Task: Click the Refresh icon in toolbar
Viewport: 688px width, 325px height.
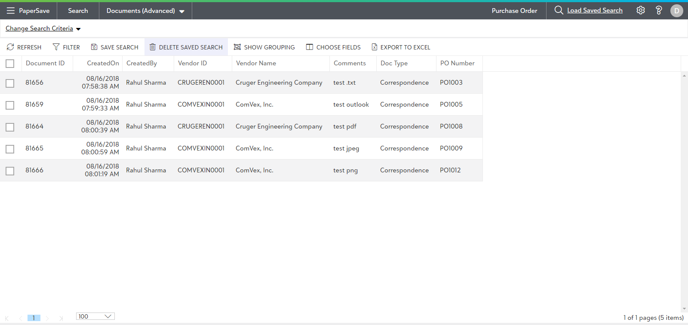Action: 10,47
